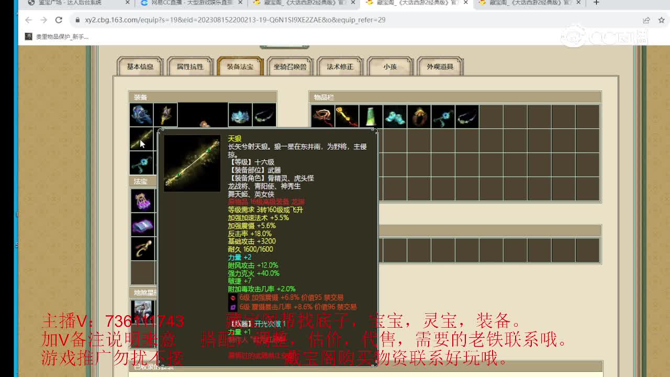The image size is (670, 377).
Task: Open a new browser tab
Action: 596,3
